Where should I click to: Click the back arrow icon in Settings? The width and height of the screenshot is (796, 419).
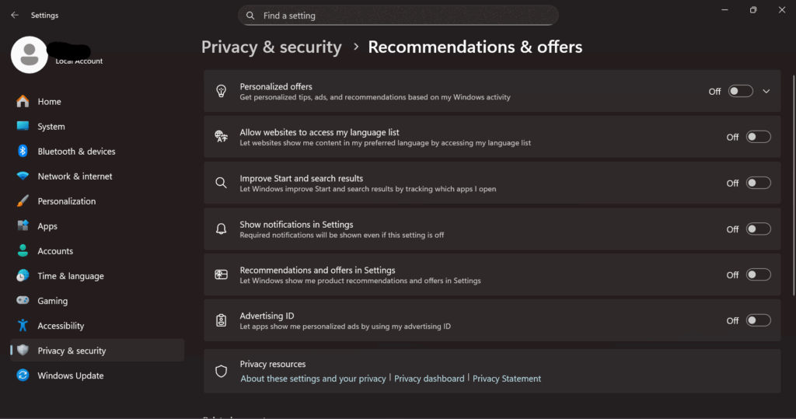(x=15, y=15)
